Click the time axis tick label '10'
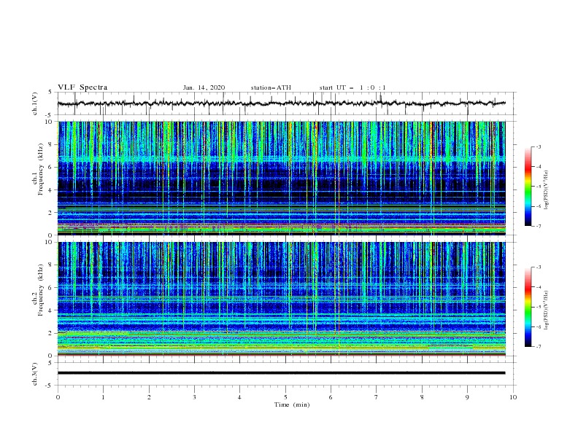578x446 pixels. (513, 397)
